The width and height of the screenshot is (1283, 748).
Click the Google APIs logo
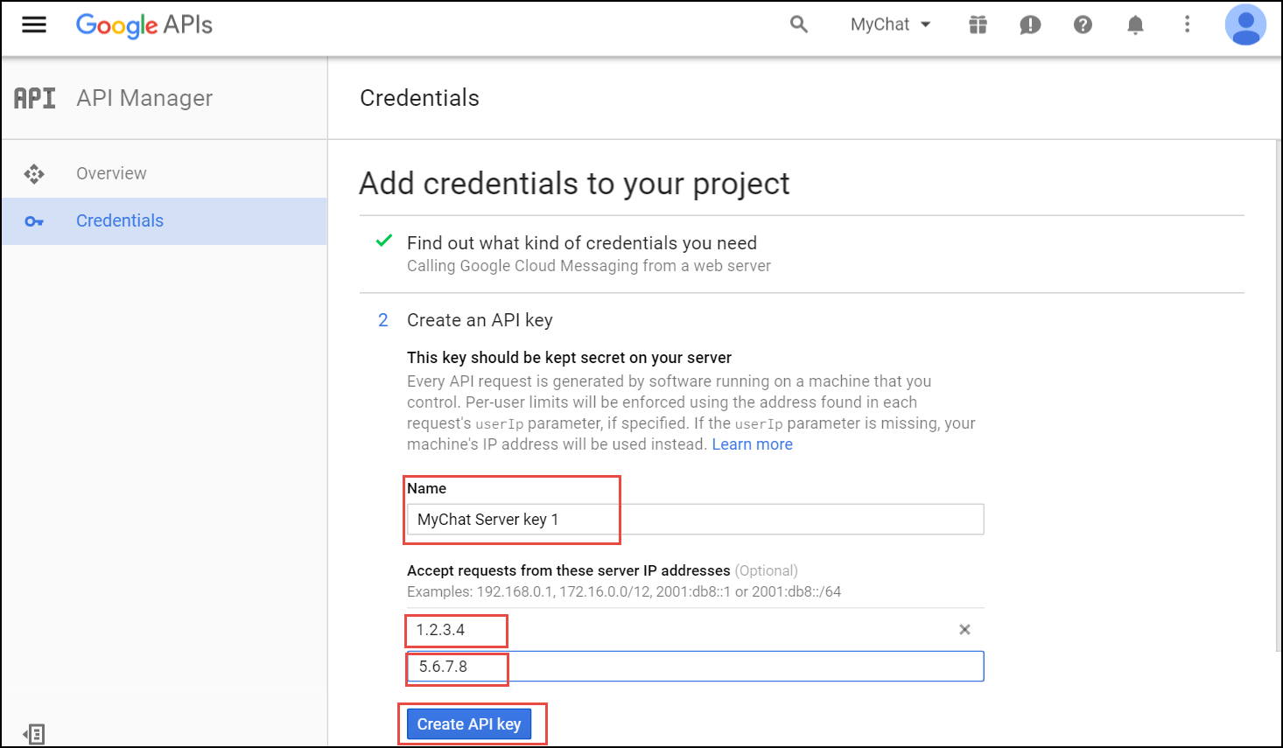click(144, 25)
